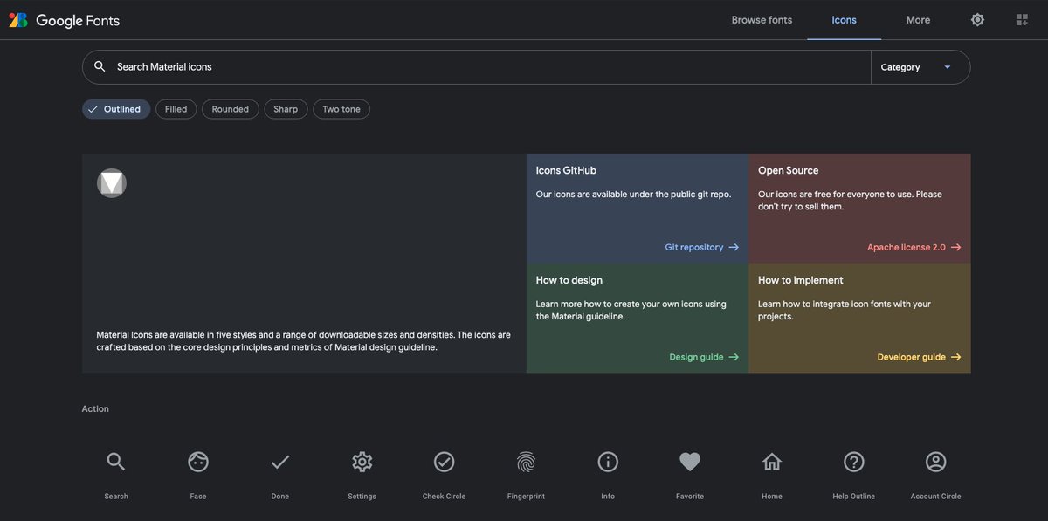This screenshot has width=1048, height=521.
Task: Click arrow next to Git repository
Action: tap(734, 247)
